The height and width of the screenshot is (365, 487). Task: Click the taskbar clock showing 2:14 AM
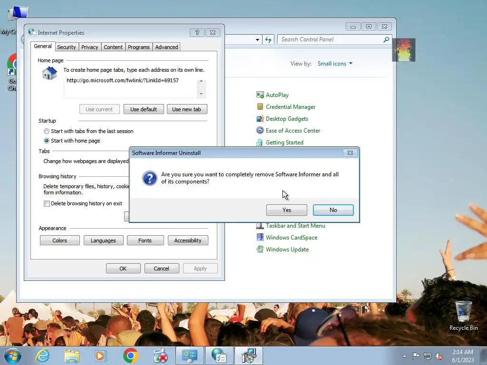click(x=463, y=356)
